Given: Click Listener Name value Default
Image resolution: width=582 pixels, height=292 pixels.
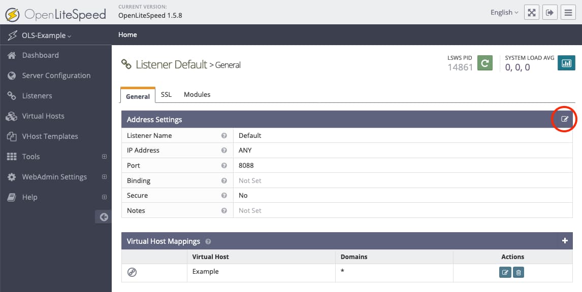Looking at the screenshot, I should (250, 136).
